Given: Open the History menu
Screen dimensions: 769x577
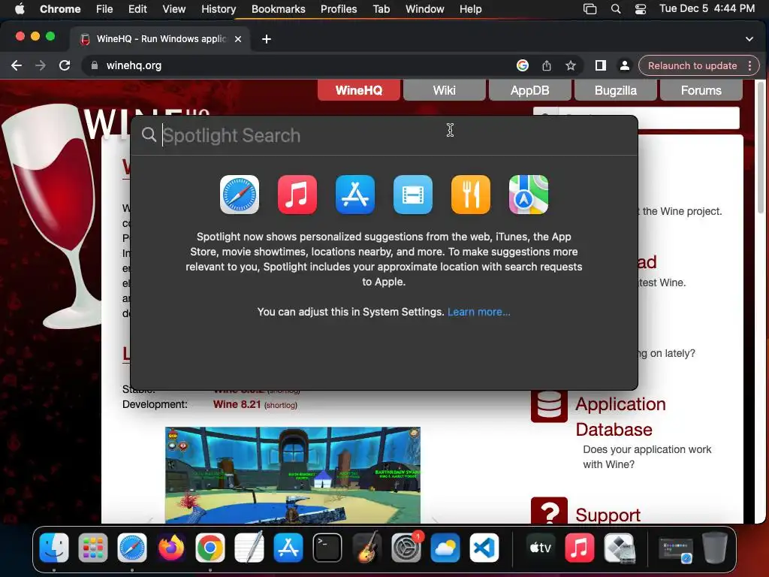Looking at the screenshot, I should [x=219, y=9].
